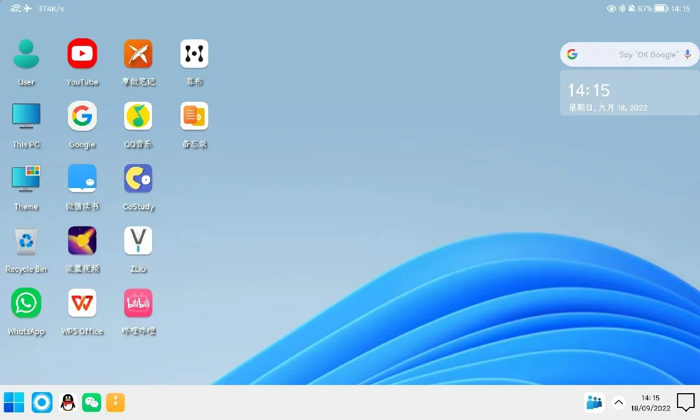Tap the battery icon in status bar
Screen dimensions: 700x420
(661, 9)
